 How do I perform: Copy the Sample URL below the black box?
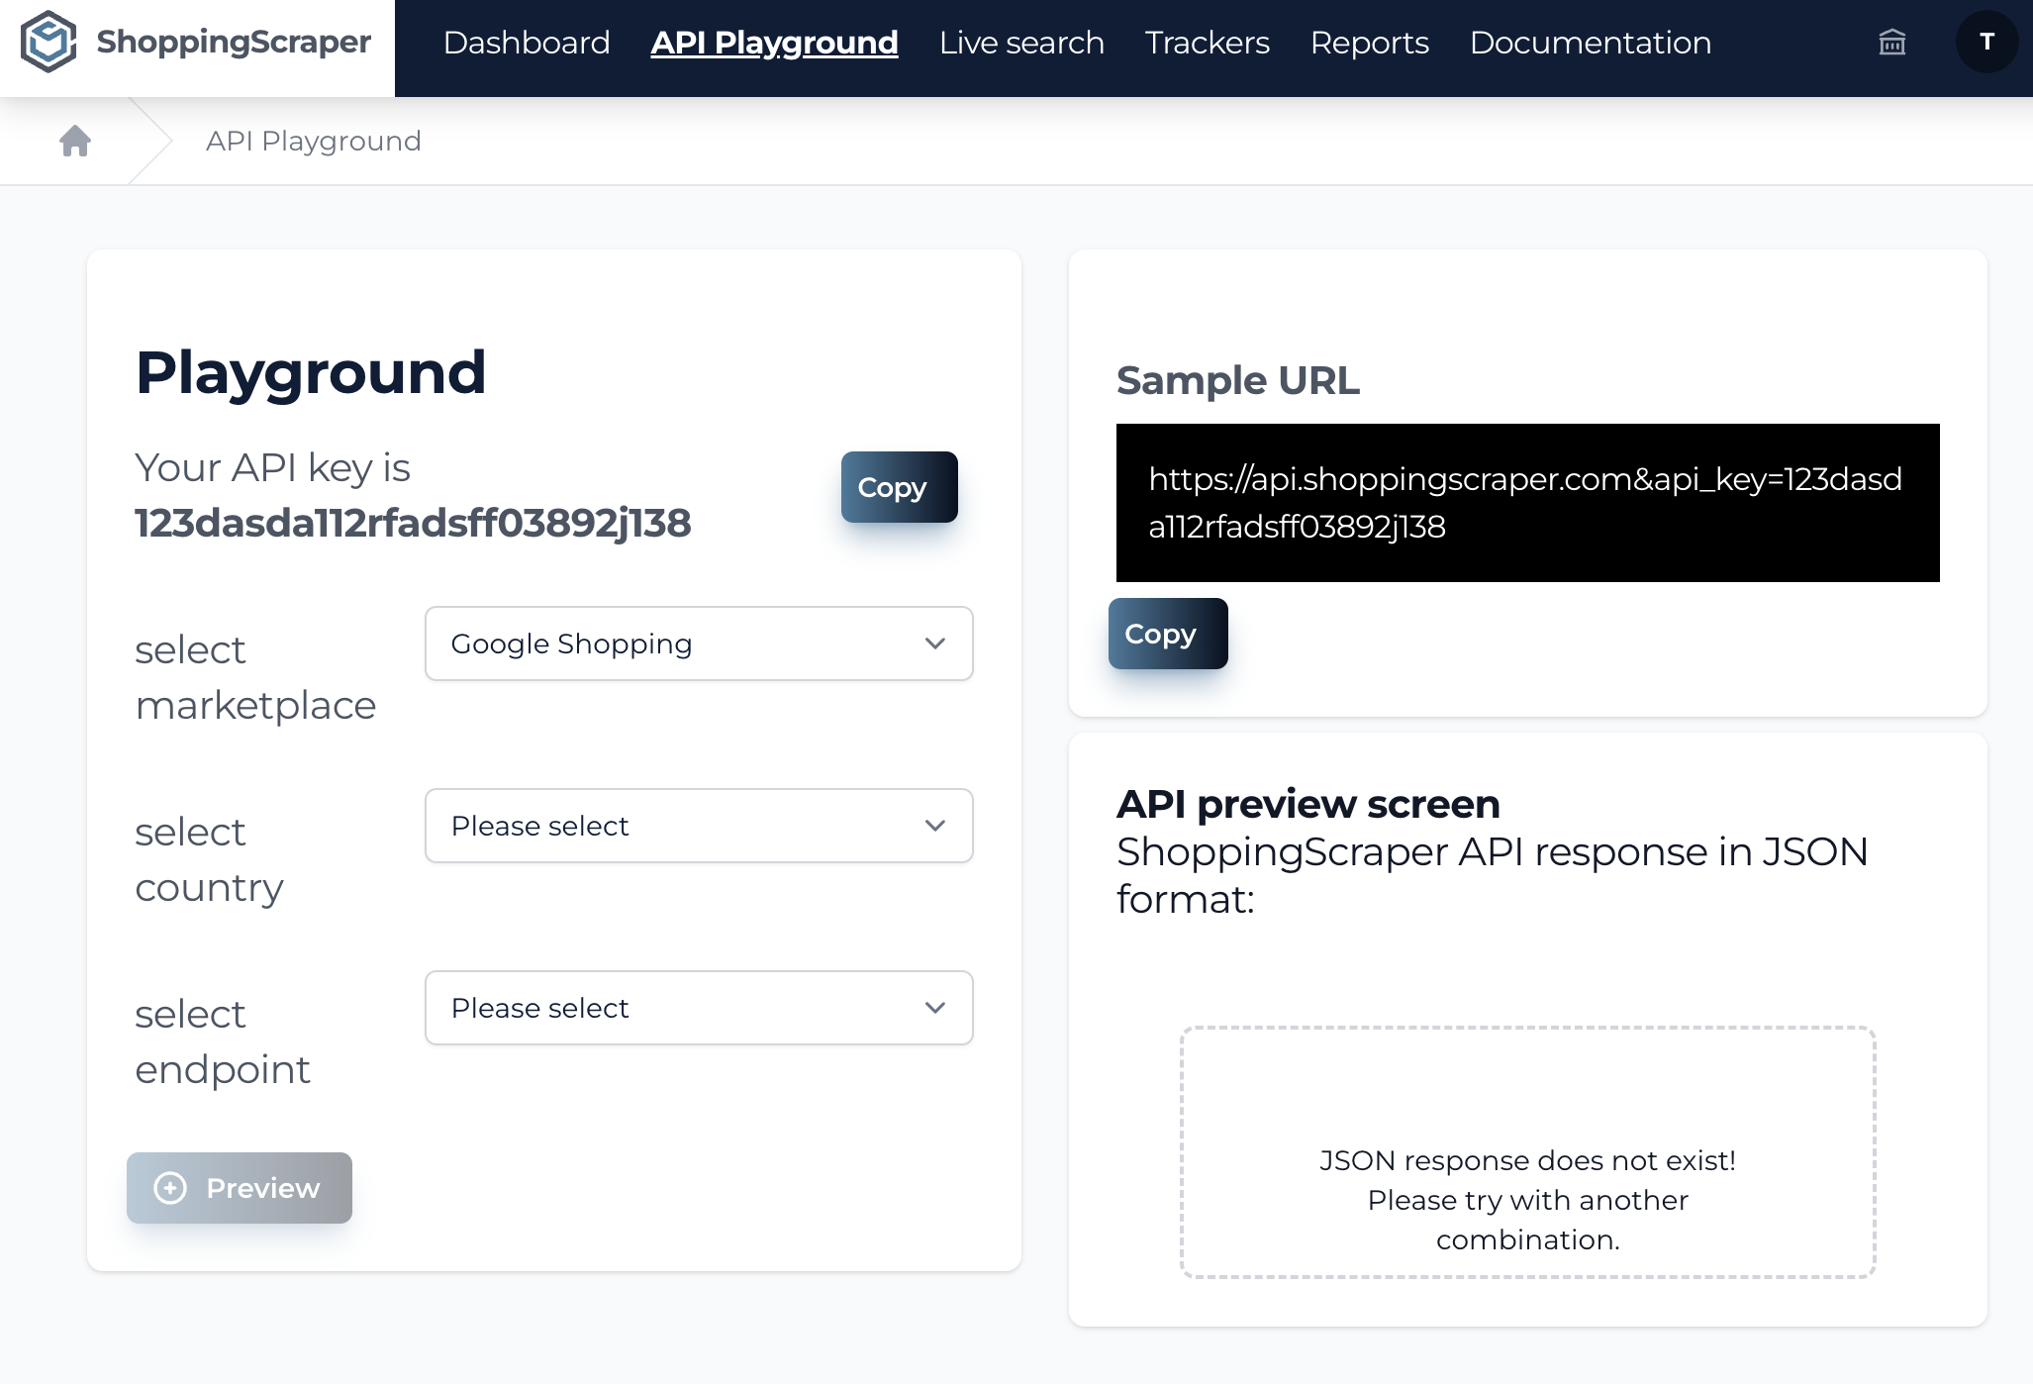[x=1167, y=634]
